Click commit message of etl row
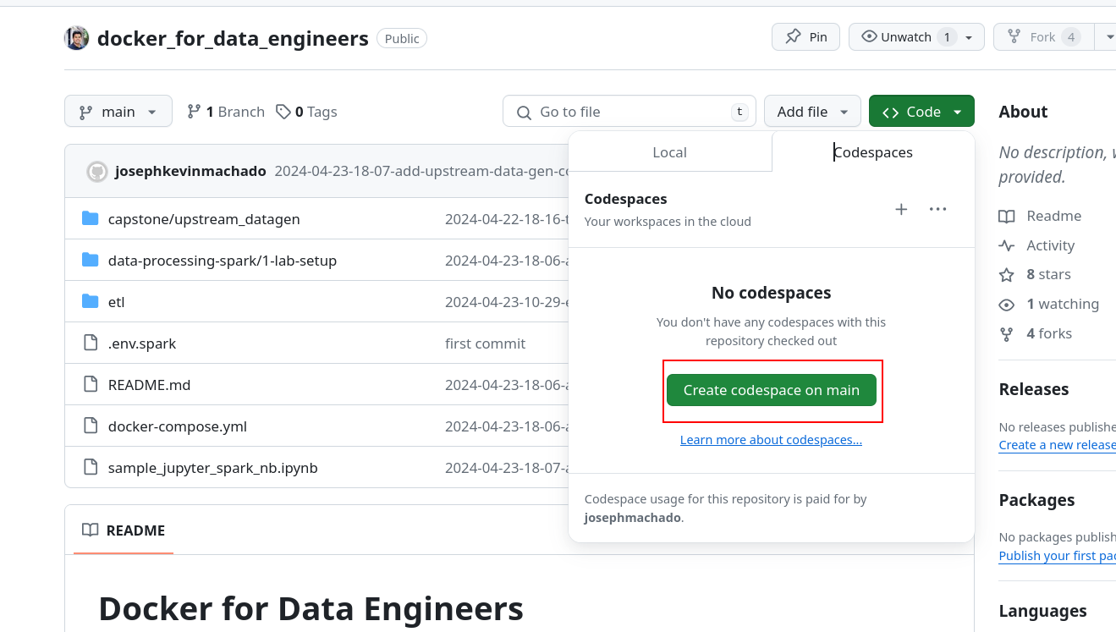The image size is (1116, 632). (507, 302)
